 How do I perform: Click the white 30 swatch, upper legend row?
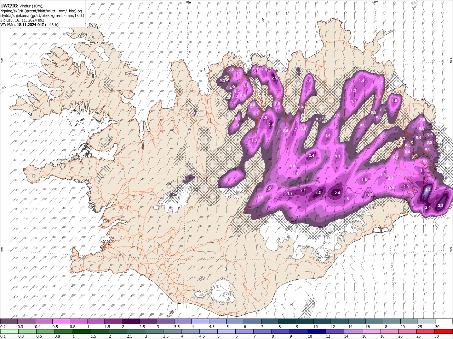click(x=444, y=321)
